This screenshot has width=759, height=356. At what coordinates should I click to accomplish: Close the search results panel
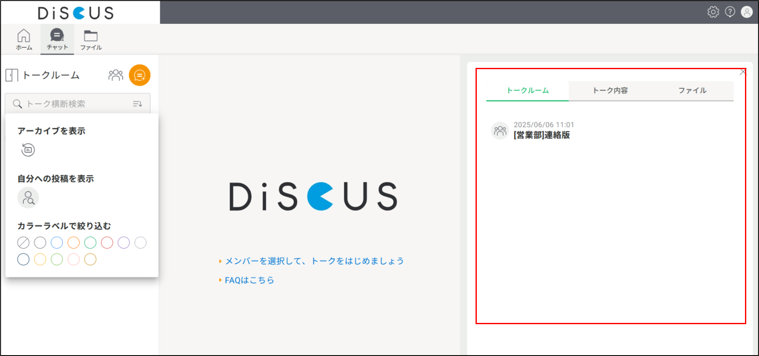point(742,72)
